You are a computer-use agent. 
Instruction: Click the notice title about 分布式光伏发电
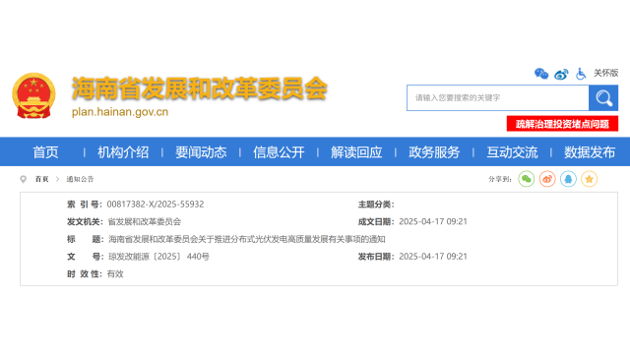(x=247, y=239)
